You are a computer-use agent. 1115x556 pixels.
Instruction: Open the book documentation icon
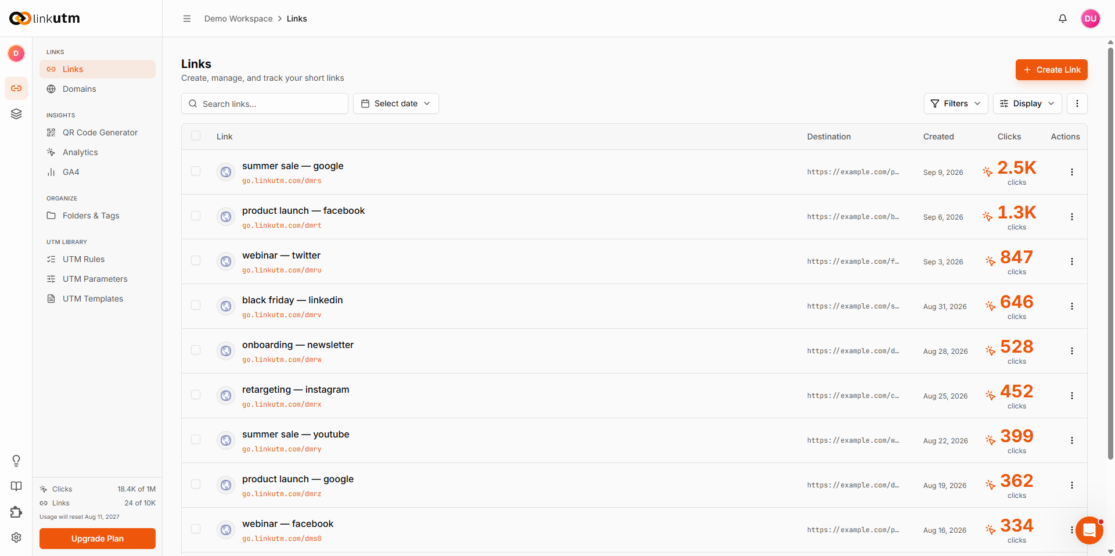point(16,486)
